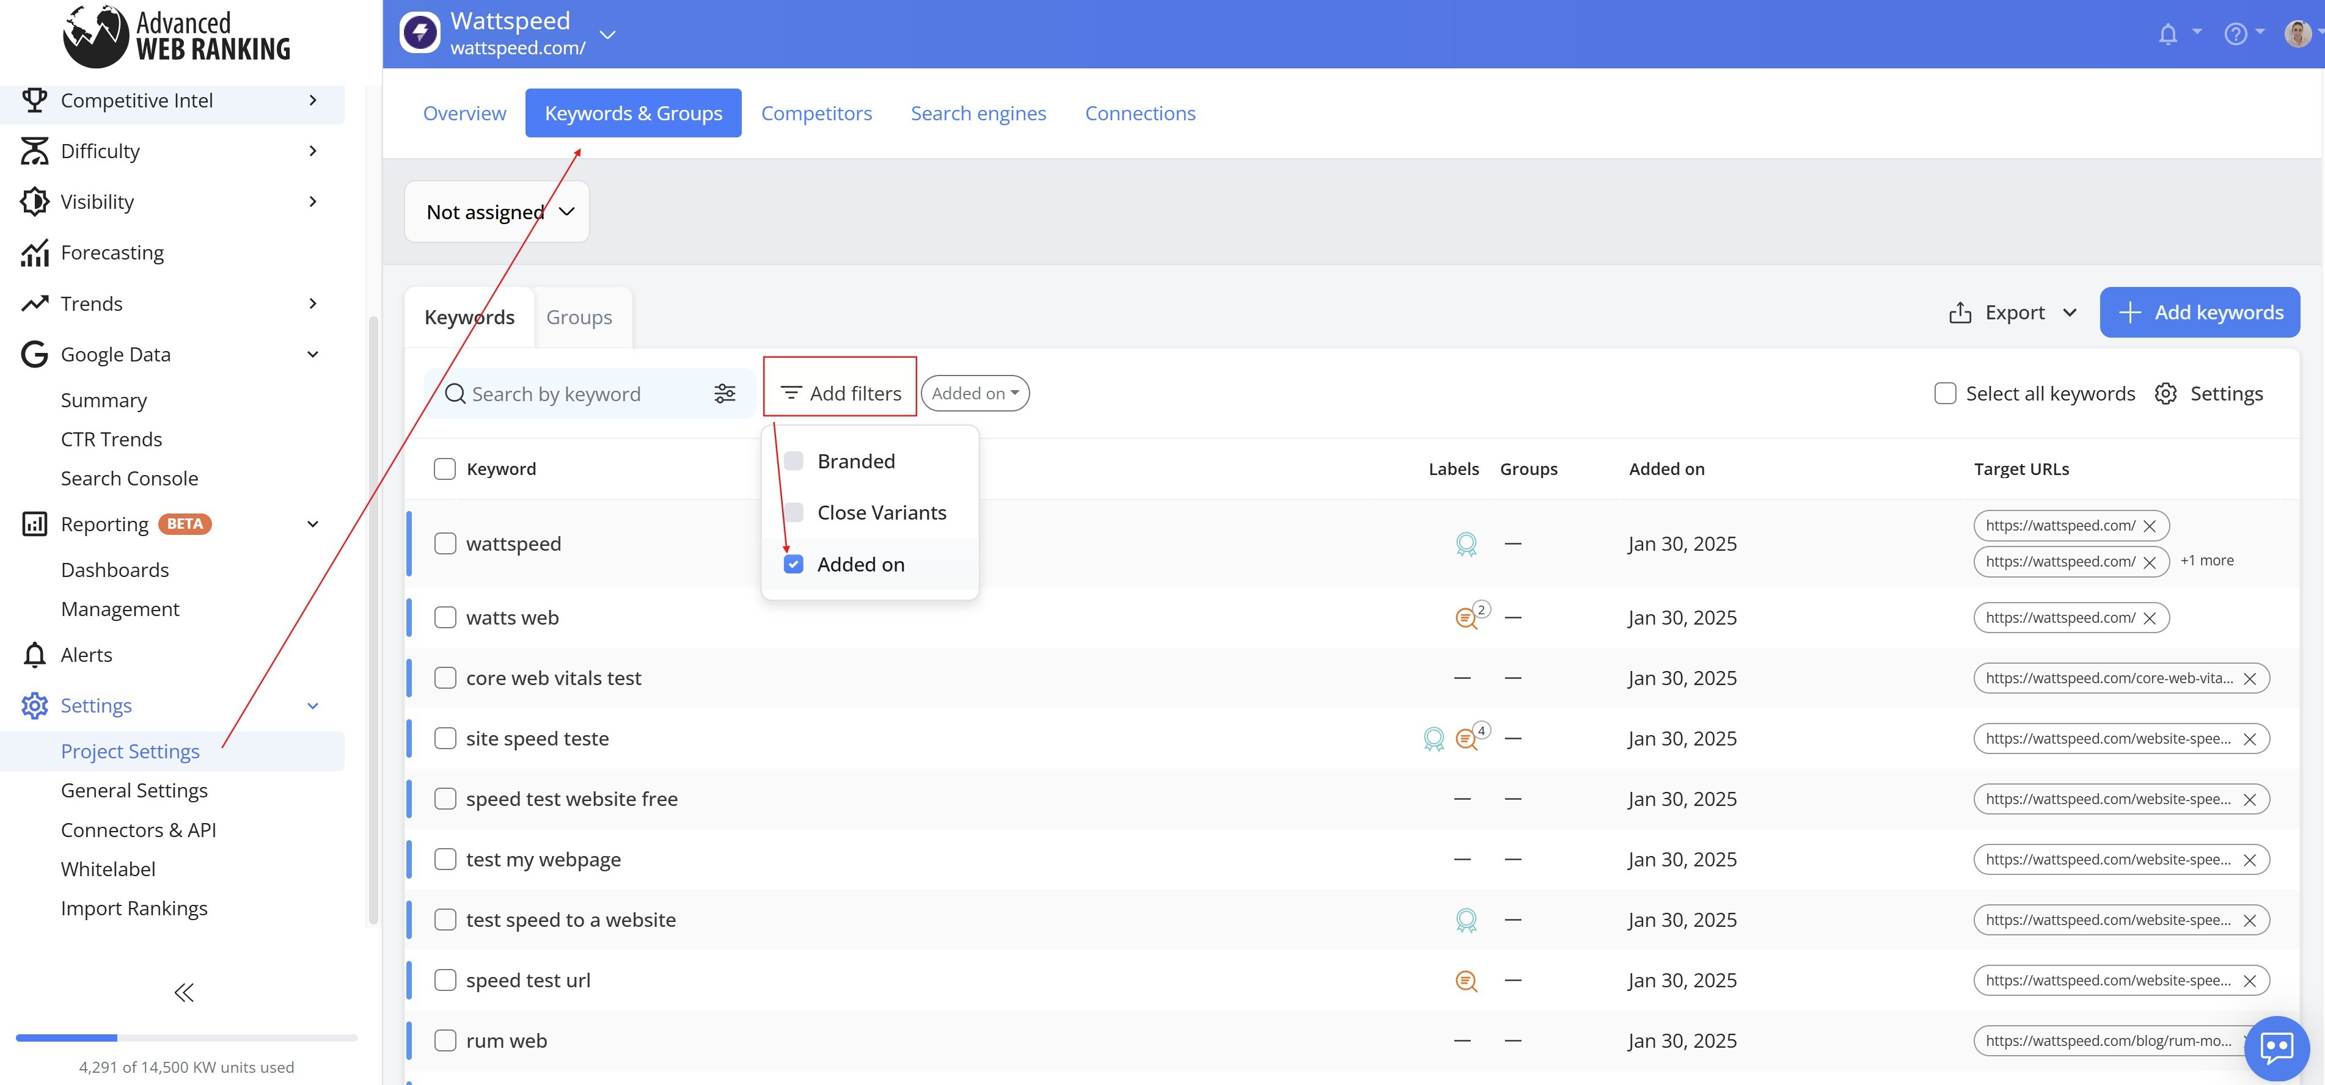Click the Add filters button
2325x1085 pixels.
pos(840,393)
